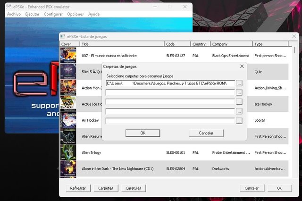
Task: Close the ePSXe Enhanced PSX emulator window
Action: (185, 7)
